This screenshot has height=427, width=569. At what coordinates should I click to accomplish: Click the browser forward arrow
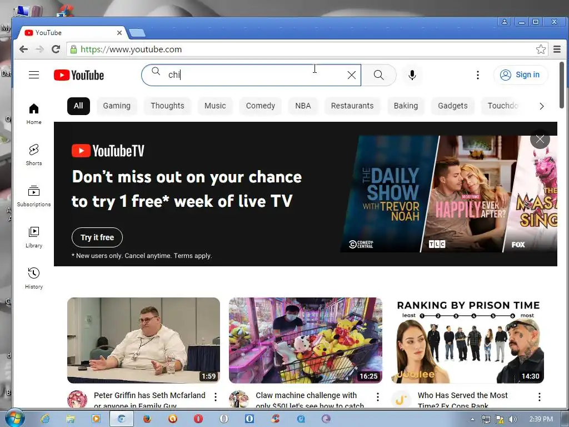point(39,49)
